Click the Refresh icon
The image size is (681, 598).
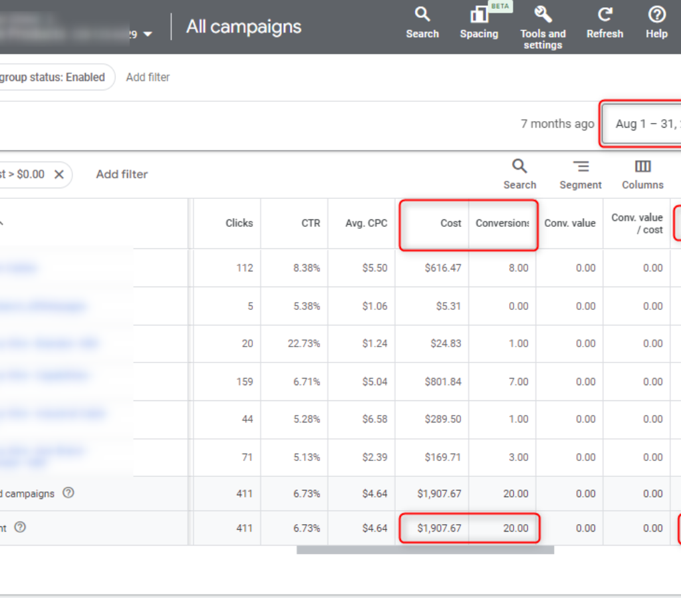click(605, 15)
